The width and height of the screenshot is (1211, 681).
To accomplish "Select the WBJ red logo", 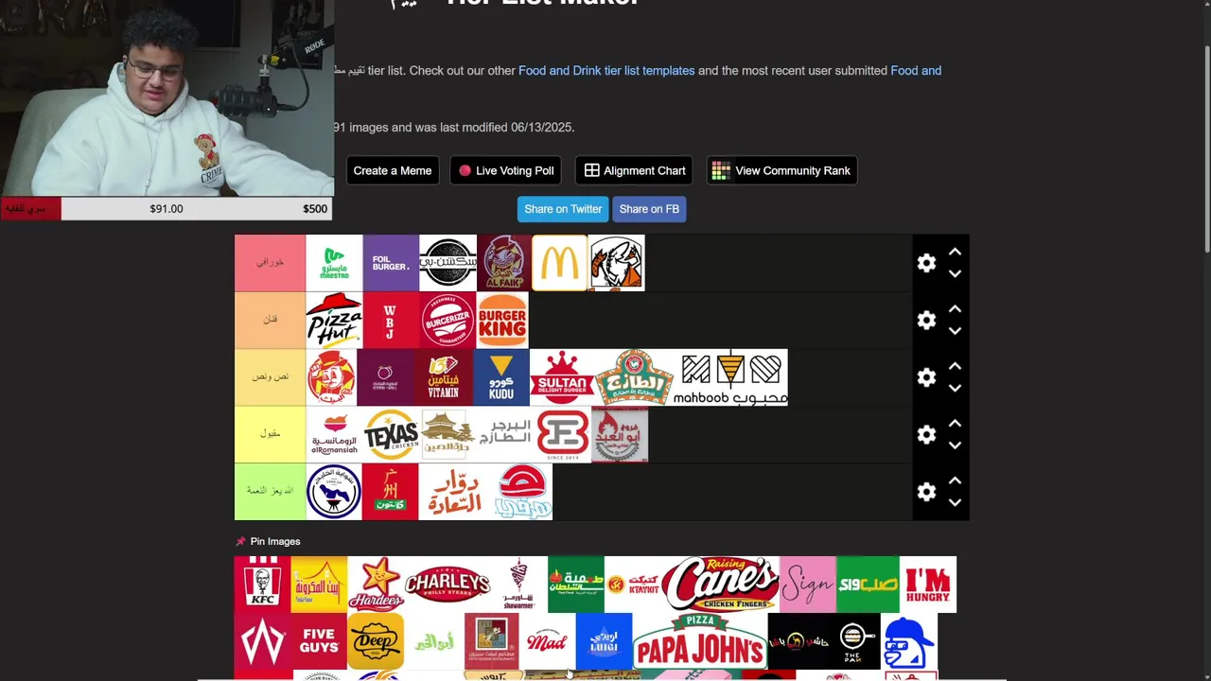I will point(391,321).
